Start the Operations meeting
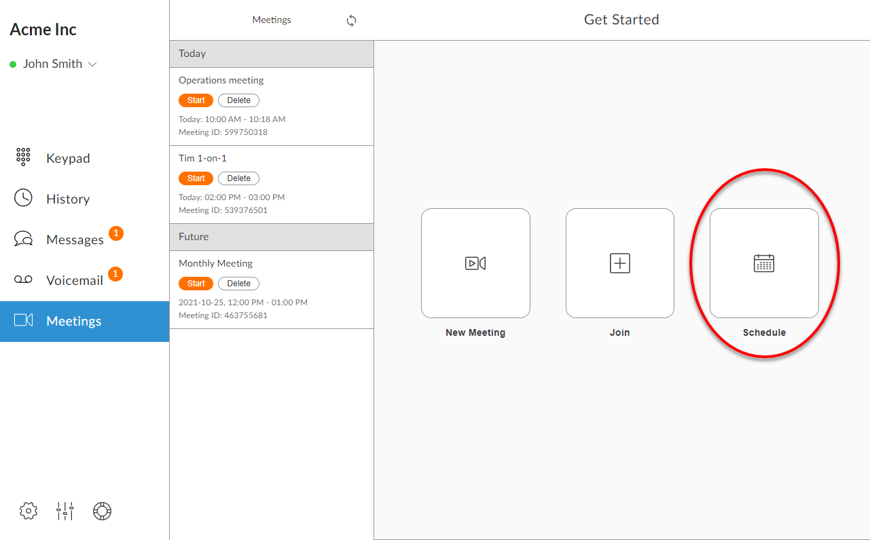 (196, 100)
